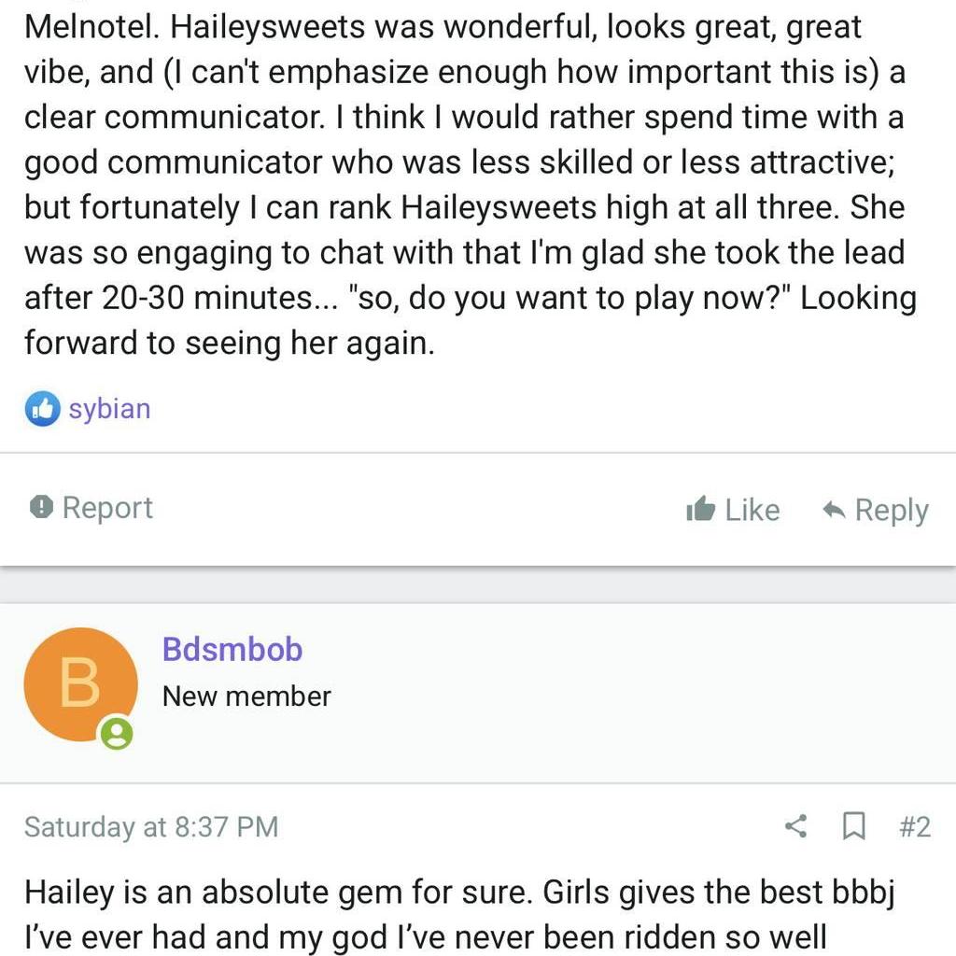Click the share icon on post #2
This screenshot has height=956, width=956.
[795, 826]
